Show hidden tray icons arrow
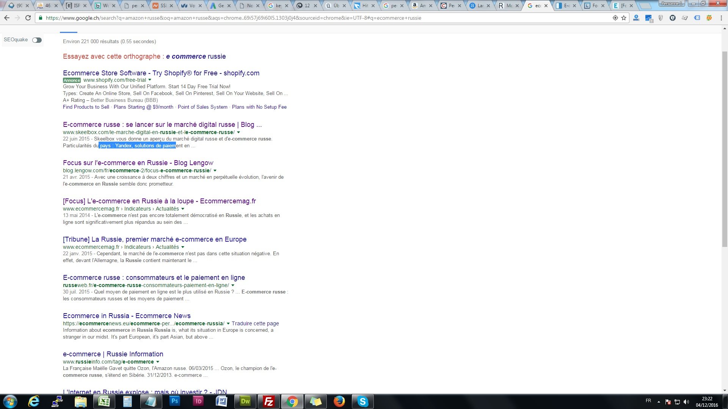Screen dimensions: 728x409 pos(659,402)
